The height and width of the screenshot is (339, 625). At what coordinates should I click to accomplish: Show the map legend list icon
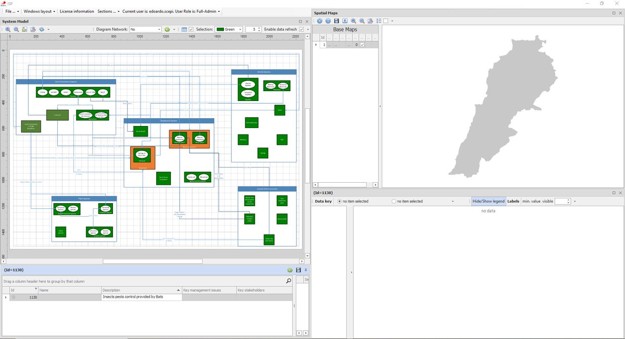(379, 21)
